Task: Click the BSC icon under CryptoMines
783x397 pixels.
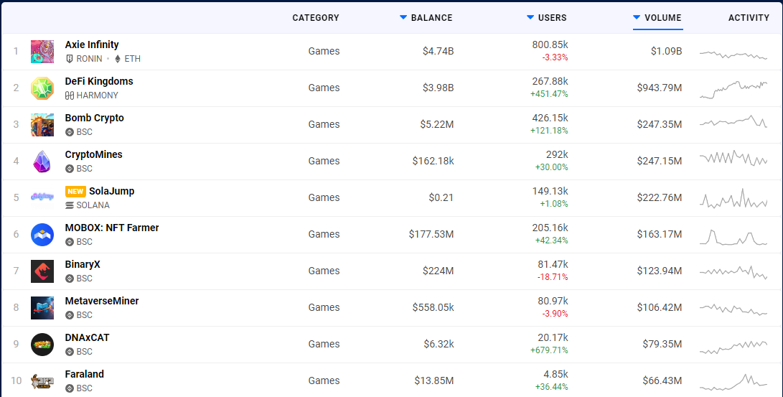Action: point(70,169)
